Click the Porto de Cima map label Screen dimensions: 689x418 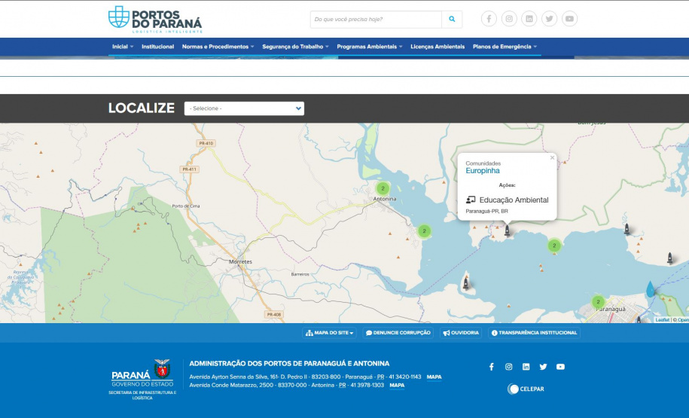186,206
